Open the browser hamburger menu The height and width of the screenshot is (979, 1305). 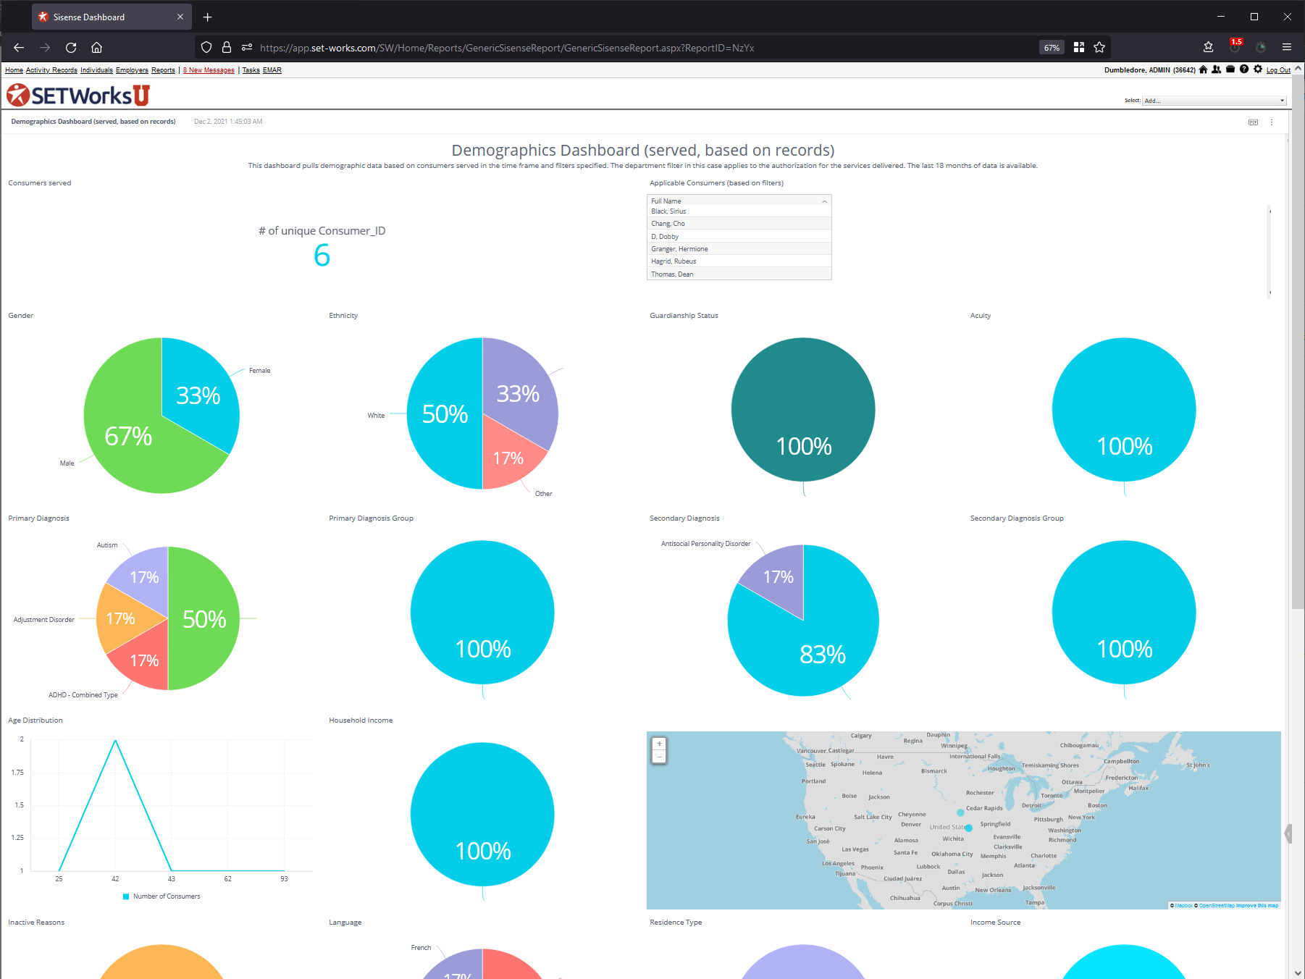(1287, 48)
